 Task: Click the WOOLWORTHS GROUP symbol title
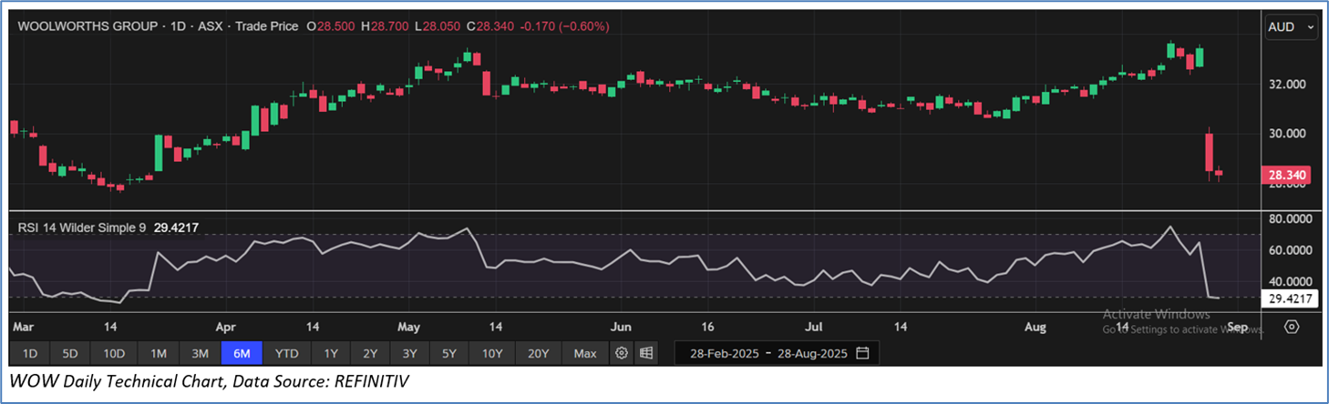[x=85, y=26]
